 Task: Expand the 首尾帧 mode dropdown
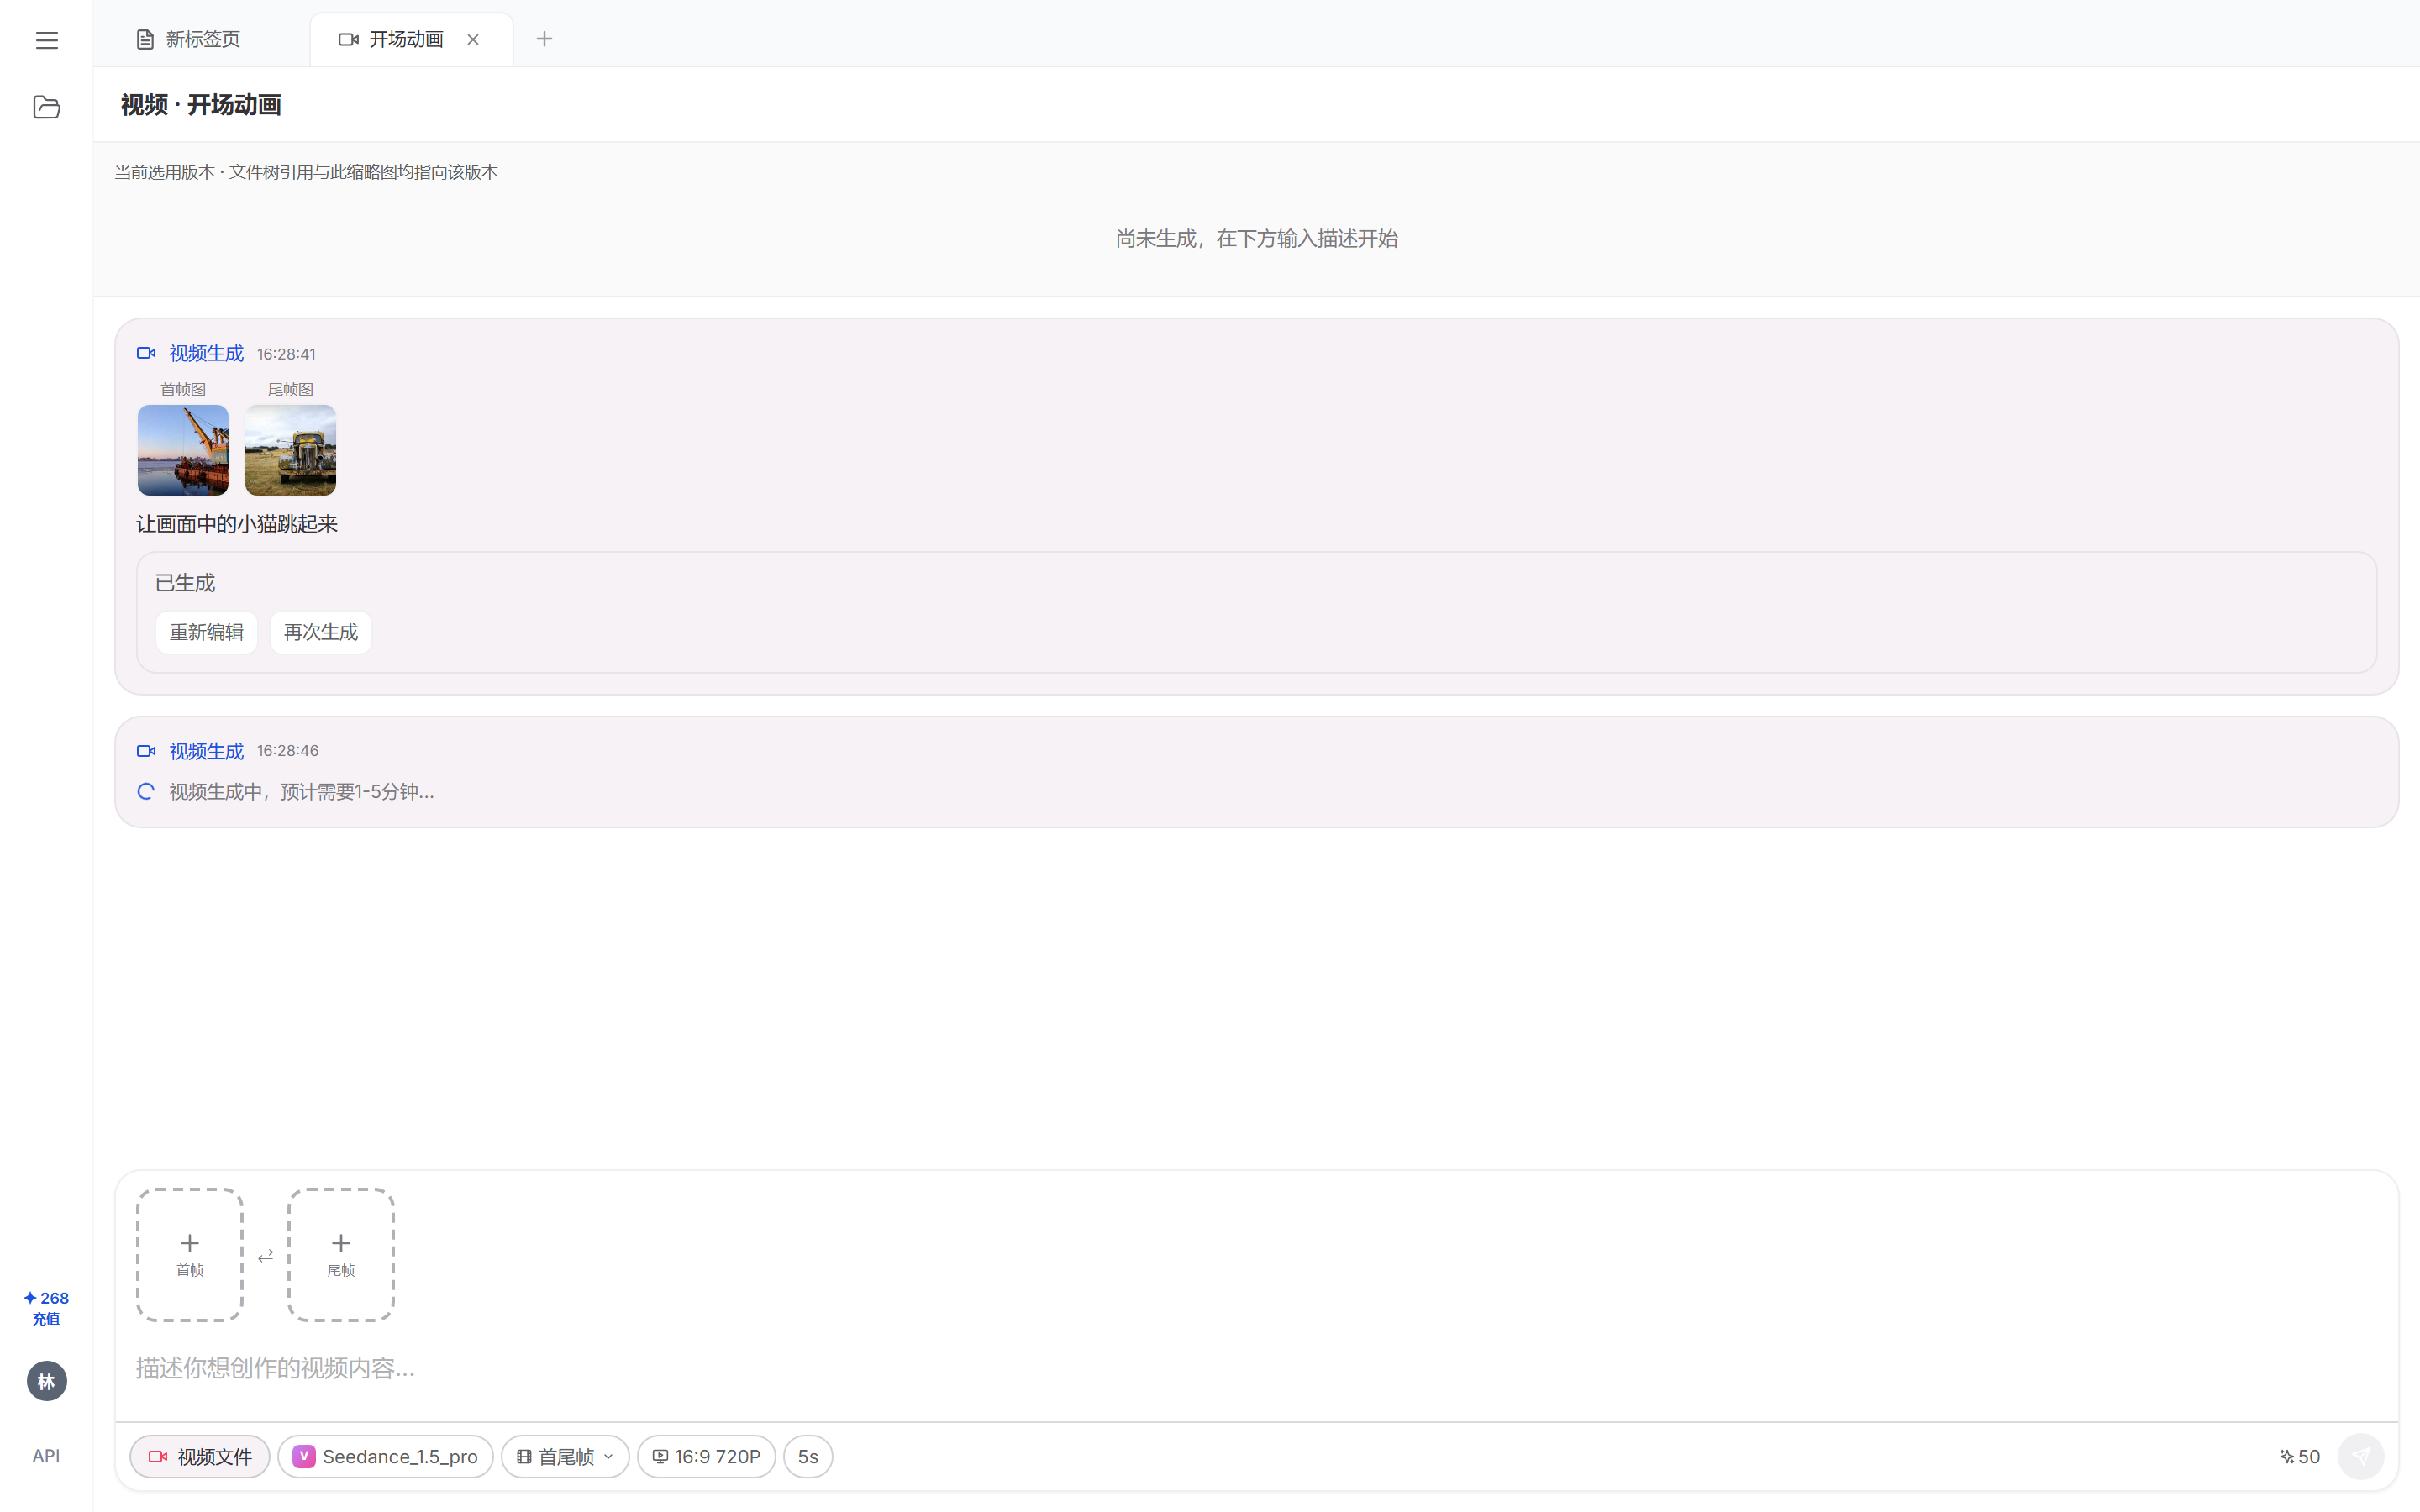(565, 1456)
